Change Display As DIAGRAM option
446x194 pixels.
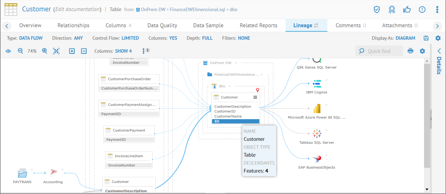[x=405, y=38]
